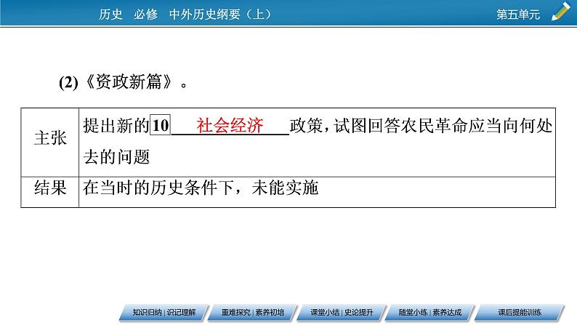Go to 重难探究 | 素养初培 section

[253, 313]
